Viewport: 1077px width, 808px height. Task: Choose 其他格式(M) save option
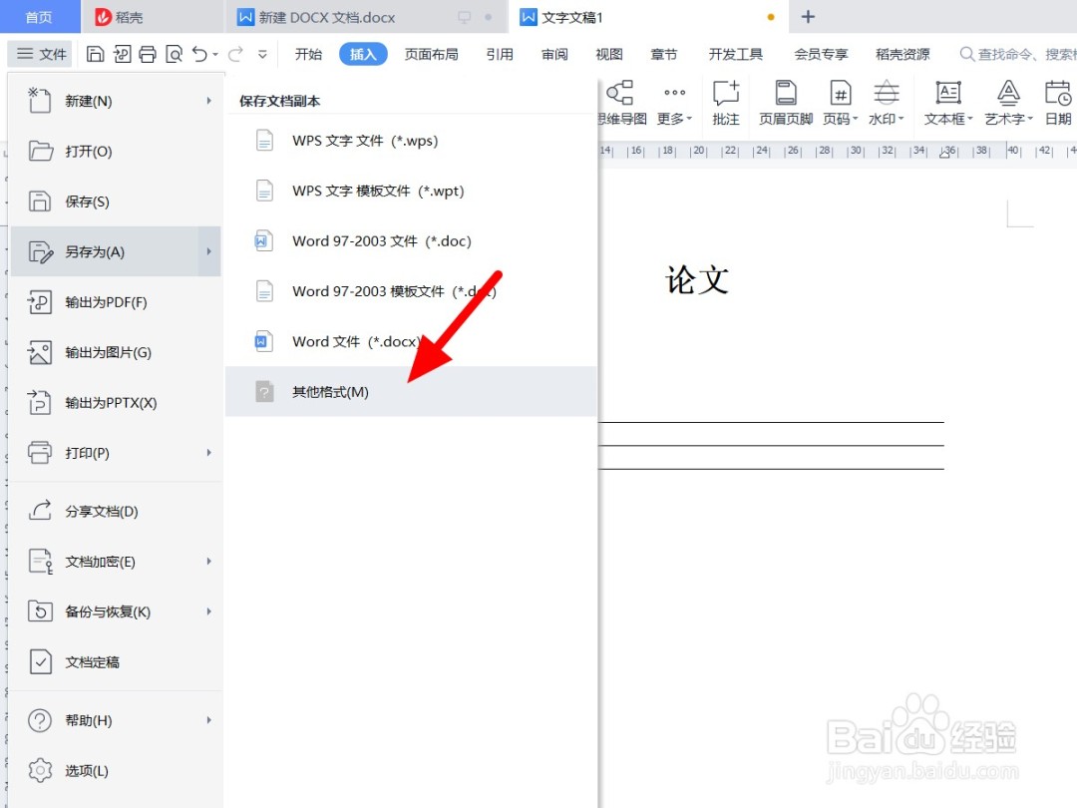pyautogui.click(x=411, y=391)
